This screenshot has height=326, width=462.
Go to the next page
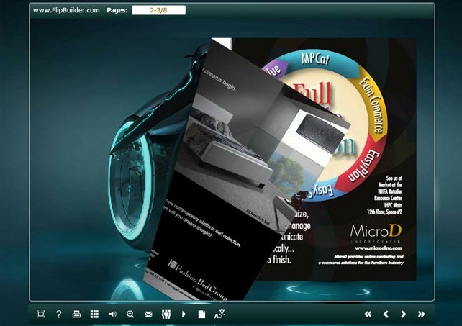404,314
